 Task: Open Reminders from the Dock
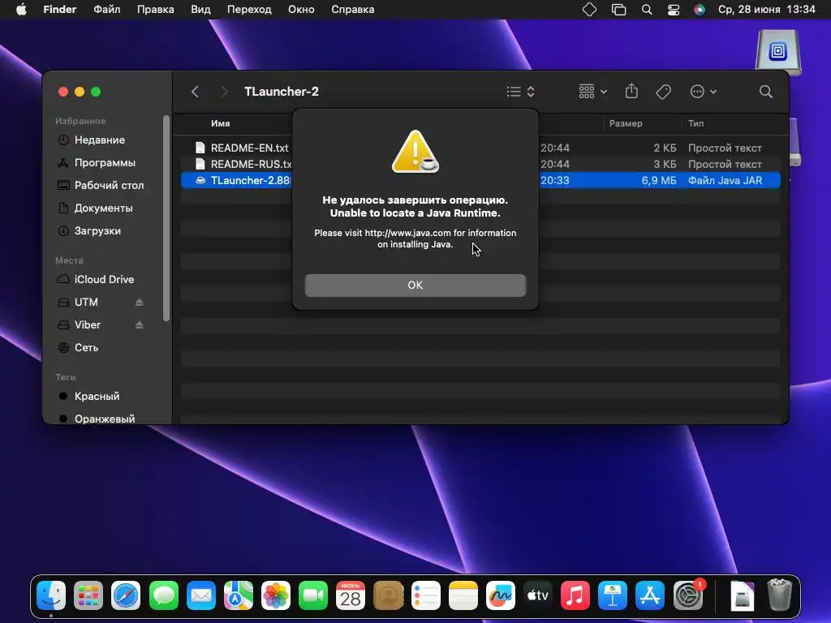pyautogui.click(x=425, y=595)
